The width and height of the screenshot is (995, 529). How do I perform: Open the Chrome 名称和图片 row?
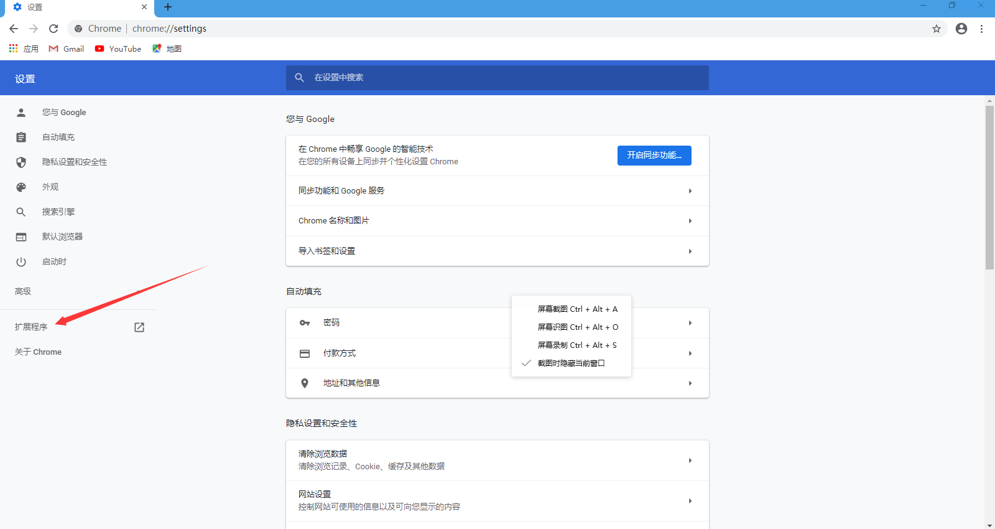pyautogui.click(x=497, y=221)
